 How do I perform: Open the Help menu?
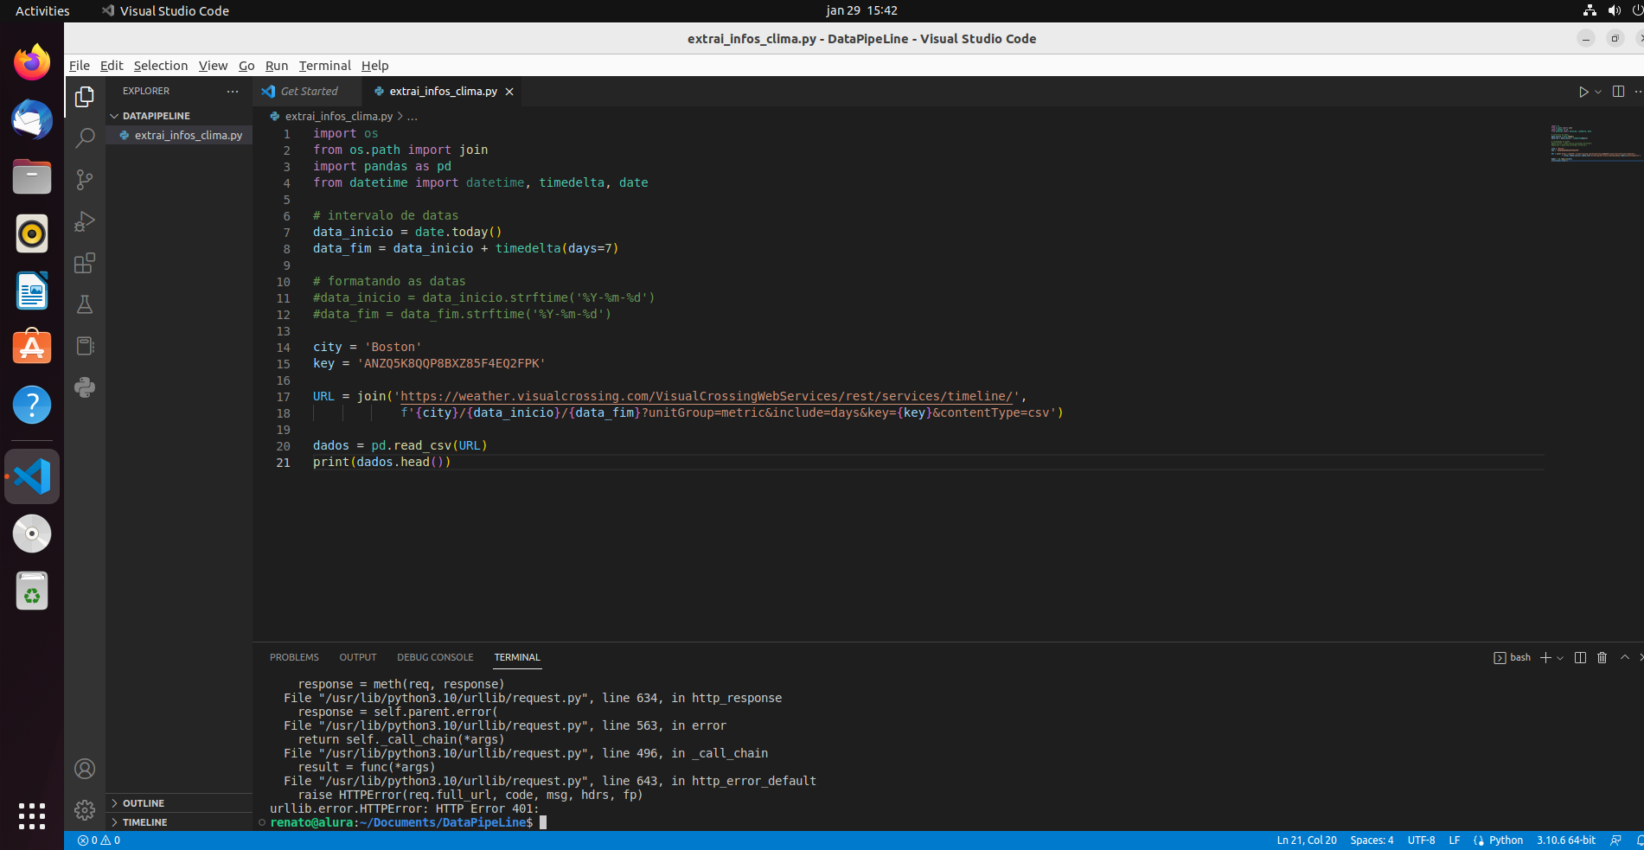click(x=375, y=66)
